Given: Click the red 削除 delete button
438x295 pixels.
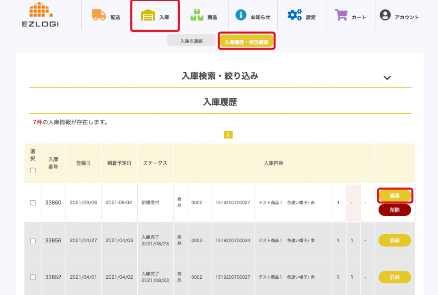Looking at the screenshot, I should click(x=394, y=210).
